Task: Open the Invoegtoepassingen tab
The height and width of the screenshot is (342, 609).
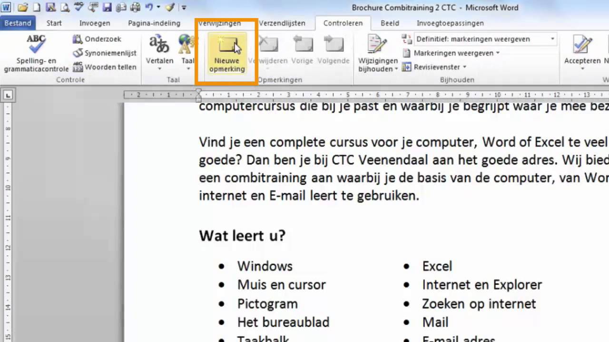Action: (450, 23)
